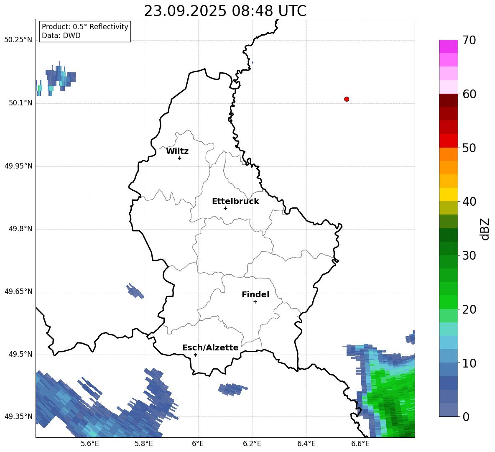Click the 6°E longitude label
Screen dimensions: 495x452
(x=198, y=444)
